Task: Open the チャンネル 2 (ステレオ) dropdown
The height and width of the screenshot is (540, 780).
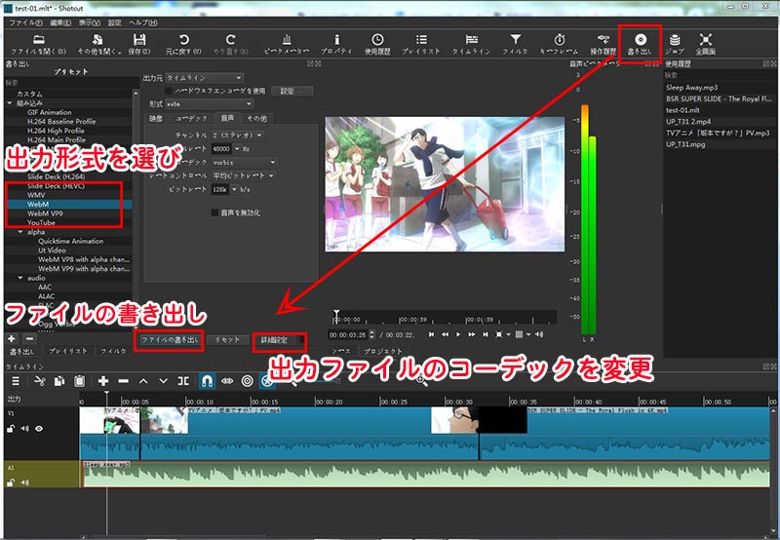Action: pos(238,135)
